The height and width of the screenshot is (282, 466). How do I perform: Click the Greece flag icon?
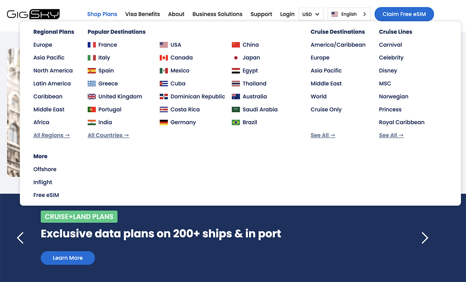tap(92, 84)
